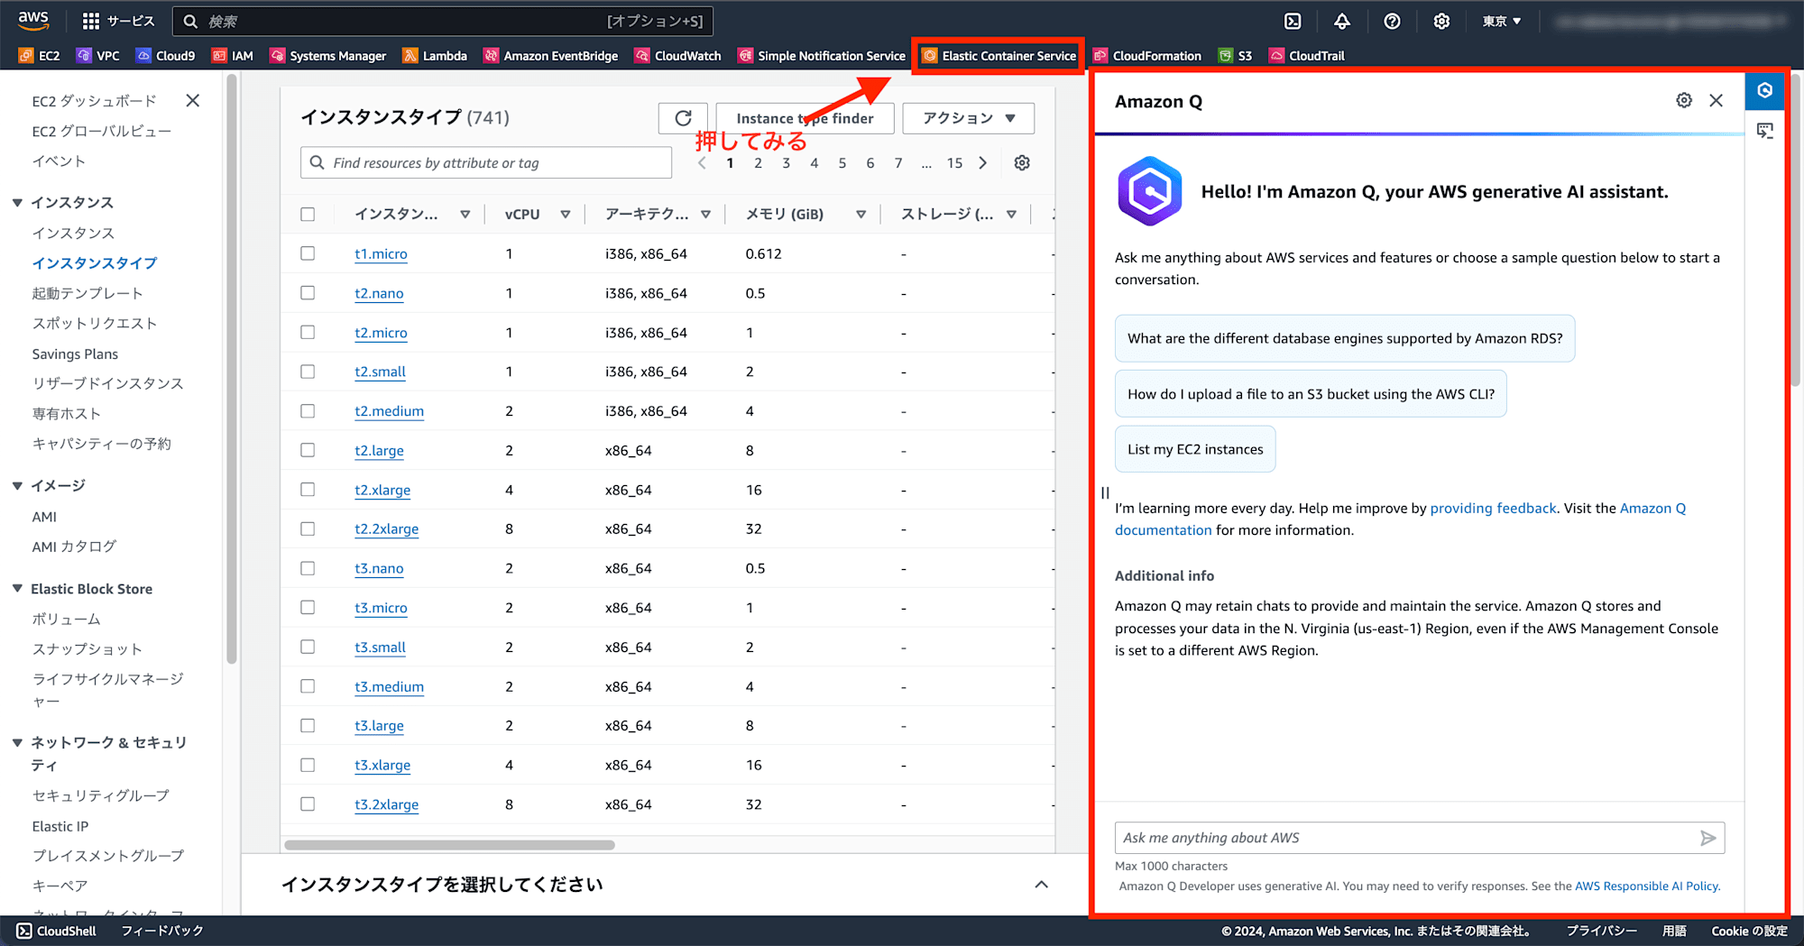
Task: Open the providing feedback link
Action: [x=1493, y=509]
